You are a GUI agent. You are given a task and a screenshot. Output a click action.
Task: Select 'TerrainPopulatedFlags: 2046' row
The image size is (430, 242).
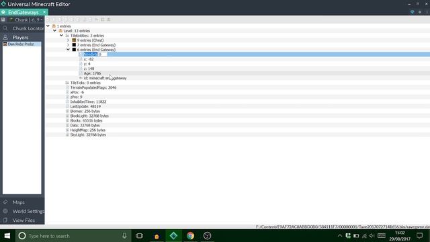click(93, 87)
